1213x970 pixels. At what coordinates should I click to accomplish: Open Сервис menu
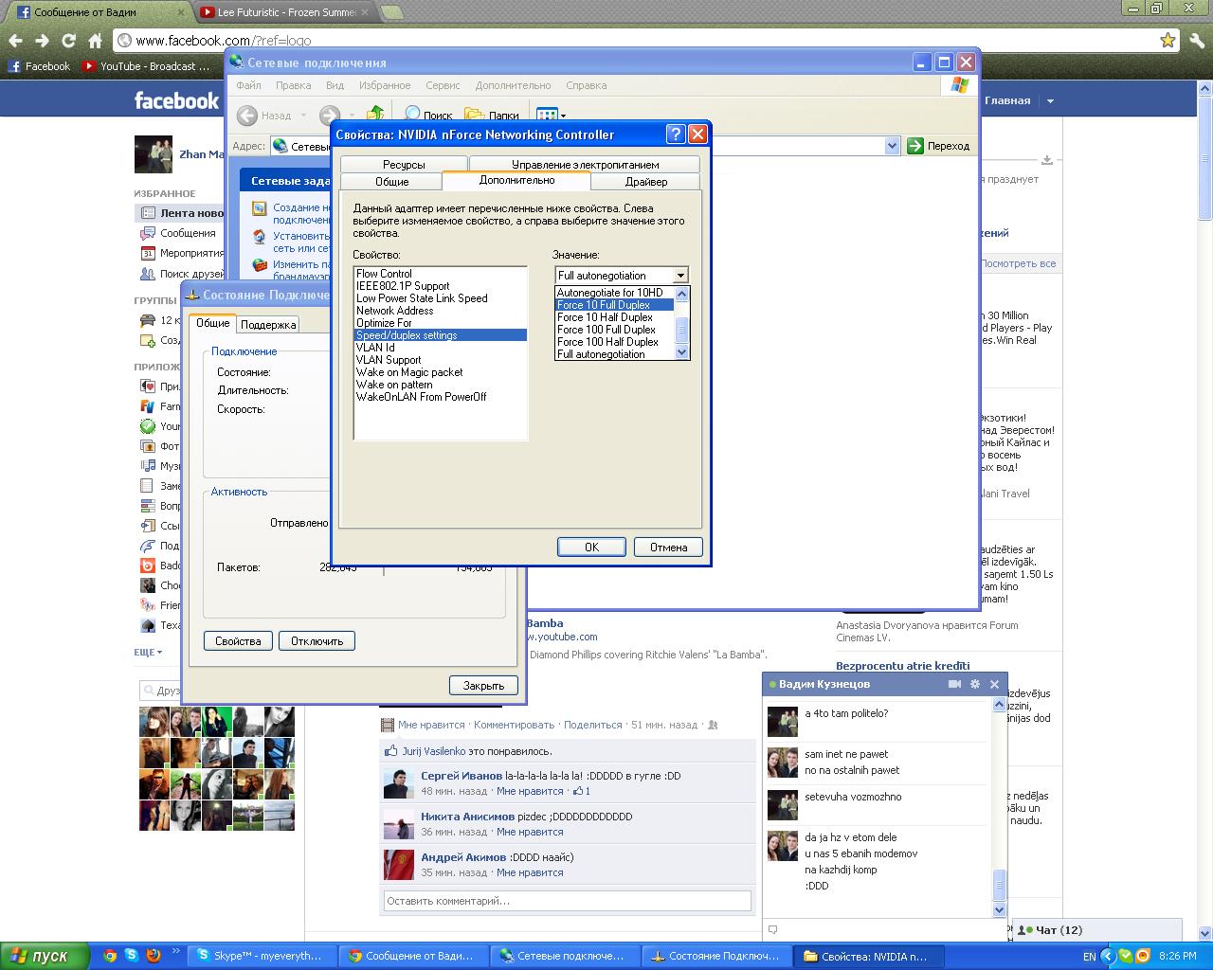(443, 85)
